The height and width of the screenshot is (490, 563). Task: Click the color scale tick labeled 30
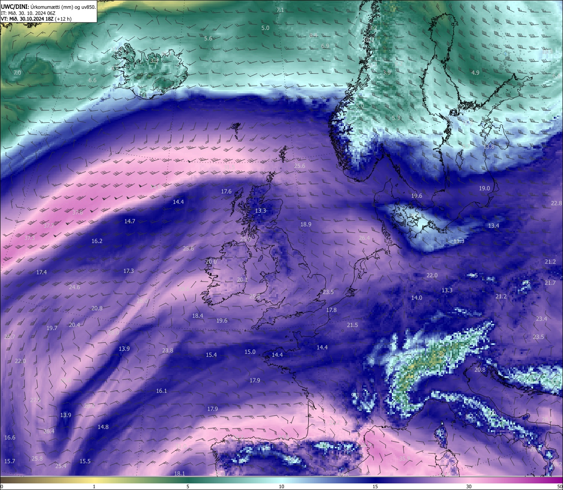pyautogui.click(x=469, y=486)
